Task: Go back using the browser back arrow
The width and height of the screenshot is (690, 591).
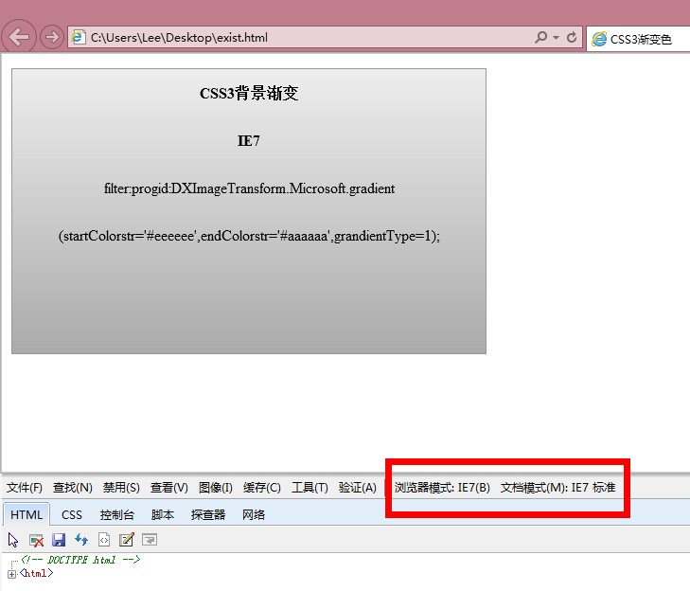Action: point(19,37)
